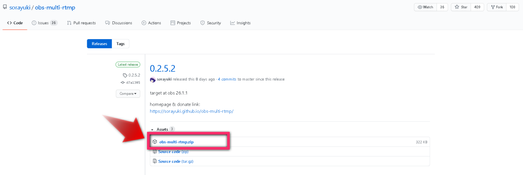Click the archive icon for Source code (tar.gz)
523x175 pixels.
(155, 161)
